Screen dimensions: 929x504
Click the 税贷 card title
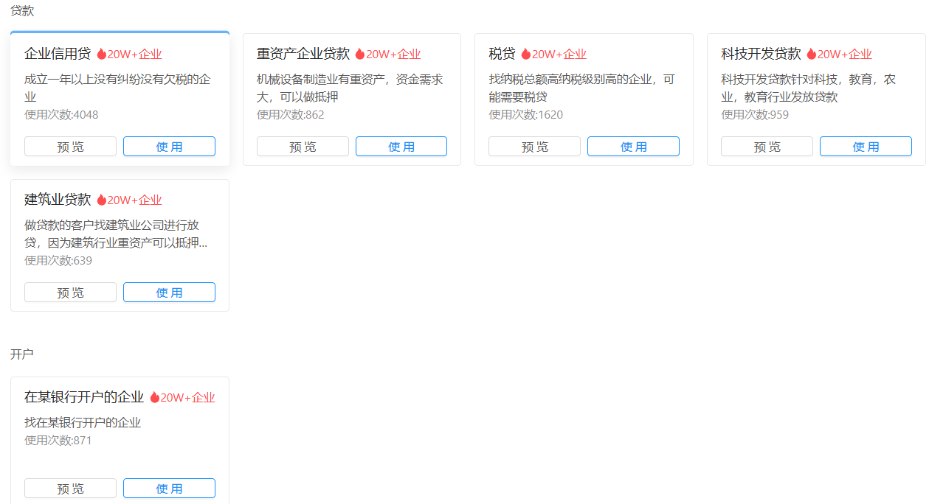pos(502,54)
